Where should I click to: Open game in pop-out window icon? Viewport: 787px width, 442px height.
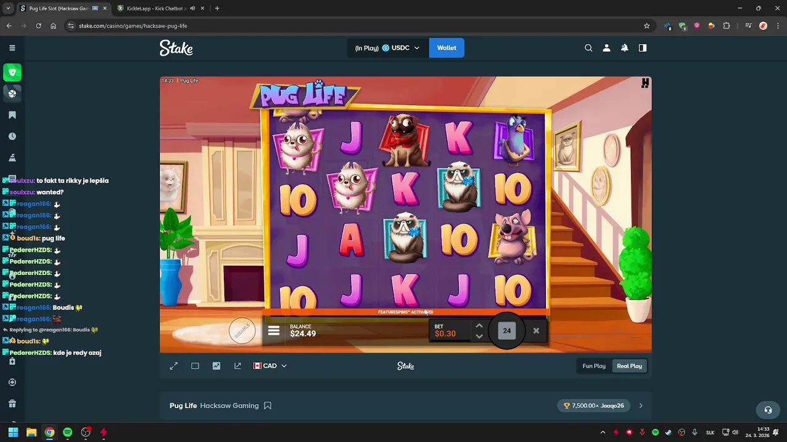click(237, 366)
